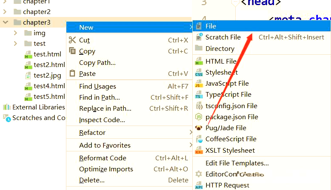Select File from the New submenu
This screenshot has height=190, width=331.
coord(262,26)
